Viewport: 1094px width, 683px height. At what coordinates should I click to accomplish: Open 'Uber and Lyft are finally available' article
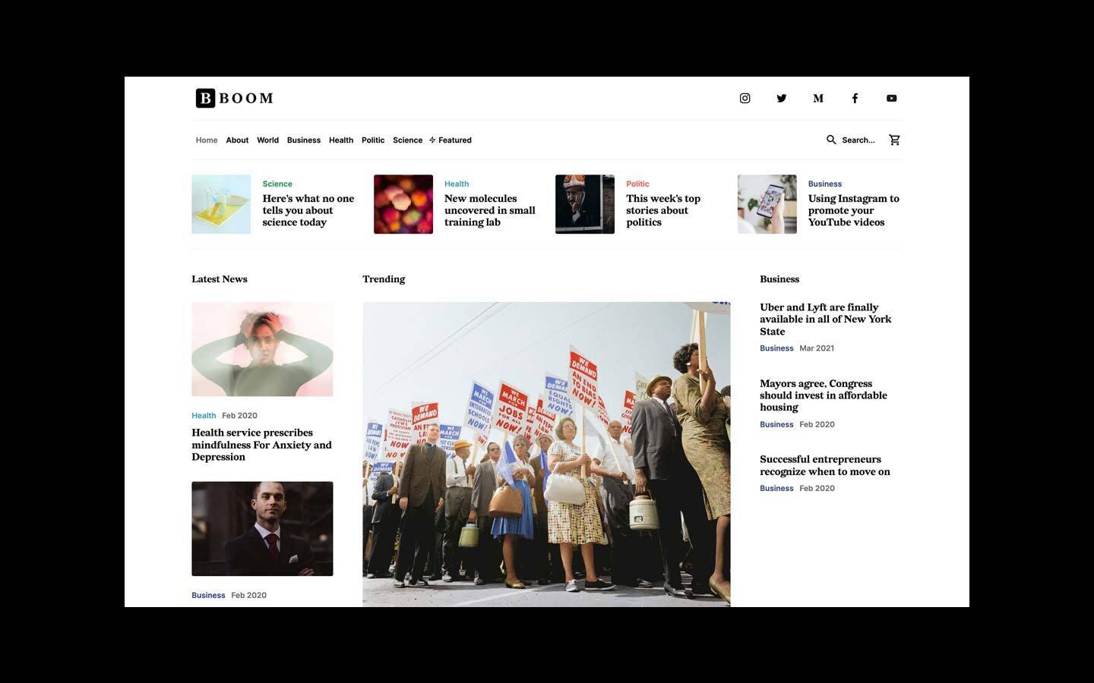(825, 319)
